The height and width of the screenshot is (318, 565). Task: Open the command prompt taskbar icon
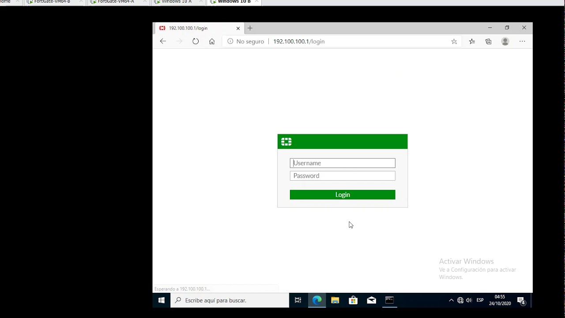point(389,300)
